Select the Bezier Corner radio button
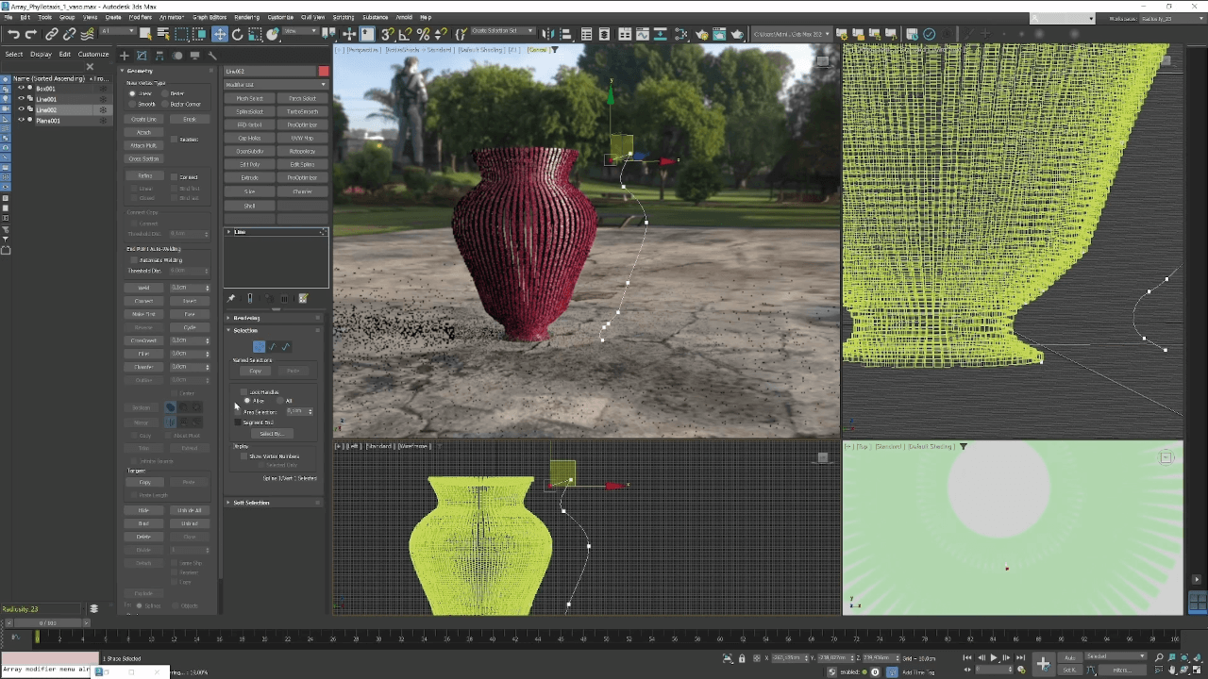 pyautogui.click(x=166, y=104)
